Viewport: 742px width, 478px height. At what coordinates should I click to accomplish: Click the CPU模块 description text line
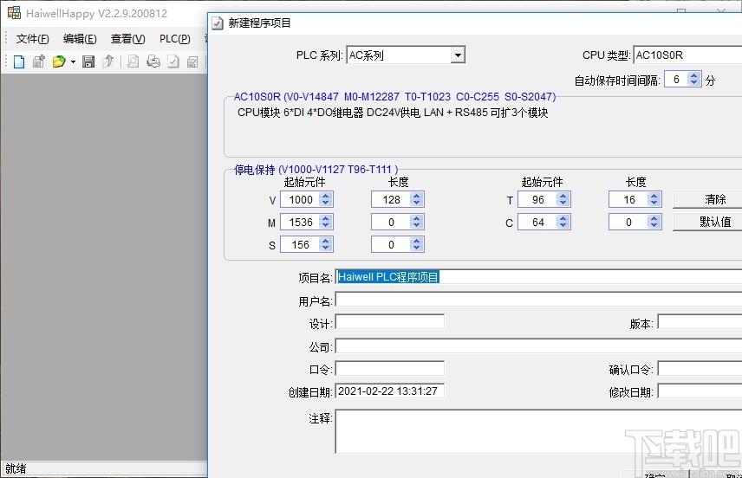393,113
